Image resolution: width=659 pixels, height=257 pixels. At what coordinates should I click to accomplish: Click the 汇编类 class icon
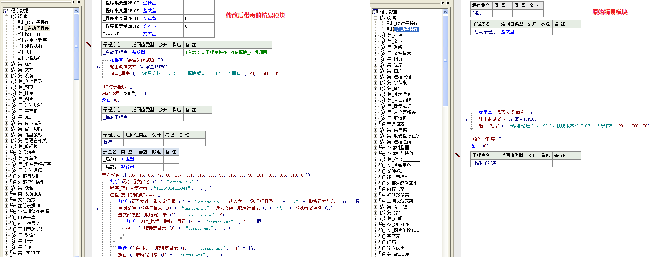(x=382, y=242)
